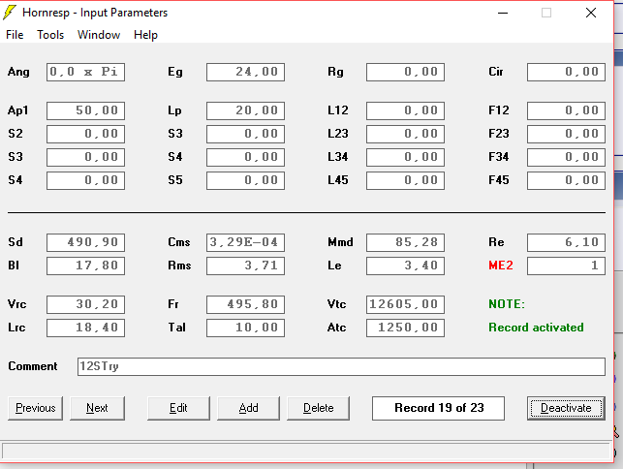Select the Re field with 6,10
This screenshot has height=469, width=623.
pos(566,242)
